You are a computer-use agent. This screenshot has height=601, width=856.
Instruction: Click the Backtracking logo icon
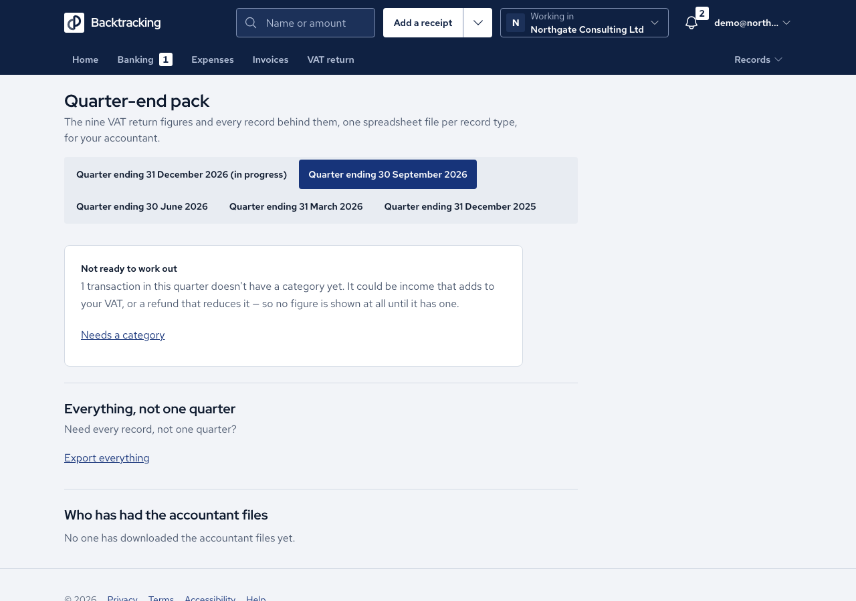(74, 23)
